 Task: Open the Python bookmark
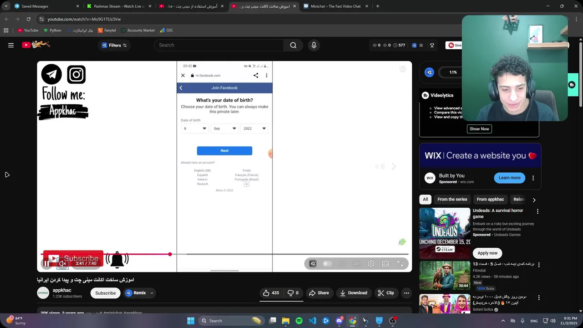coord(52,31)
